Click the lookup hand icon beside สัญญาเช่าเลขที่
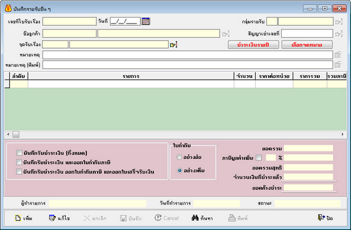This screenshot has width=351, height=230. (x=339, y=34)
